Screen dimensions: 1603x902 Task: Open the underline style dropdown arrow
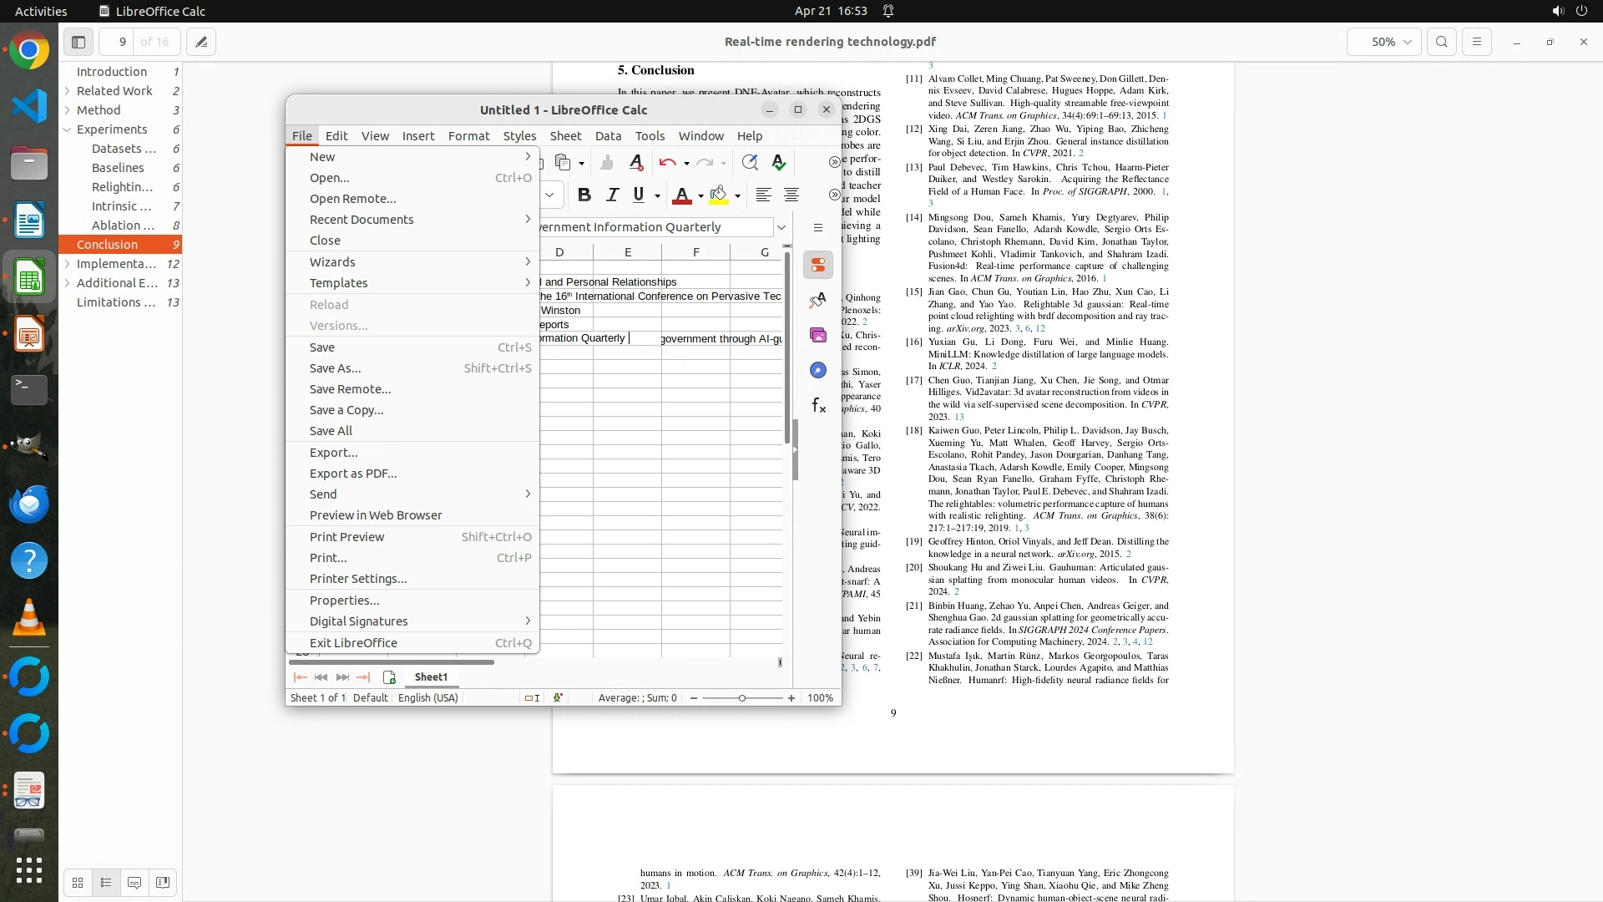[x=657, y=196]
